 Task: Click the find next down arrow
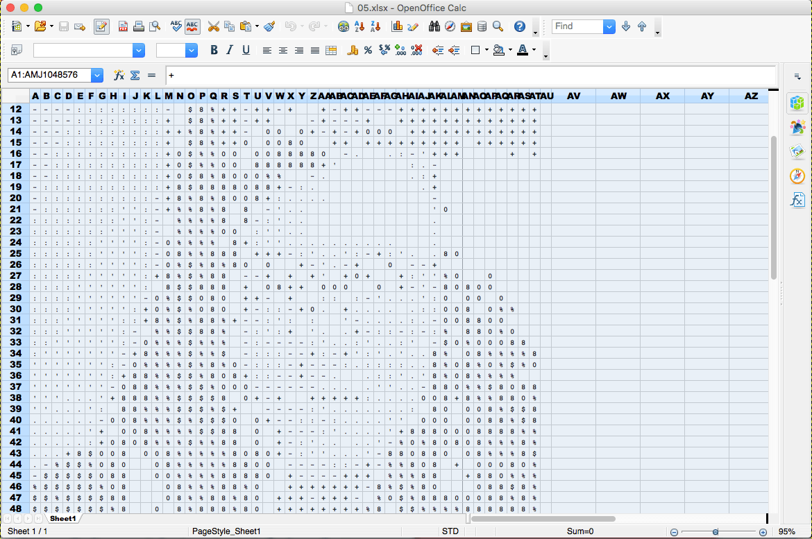coord(626,26)
